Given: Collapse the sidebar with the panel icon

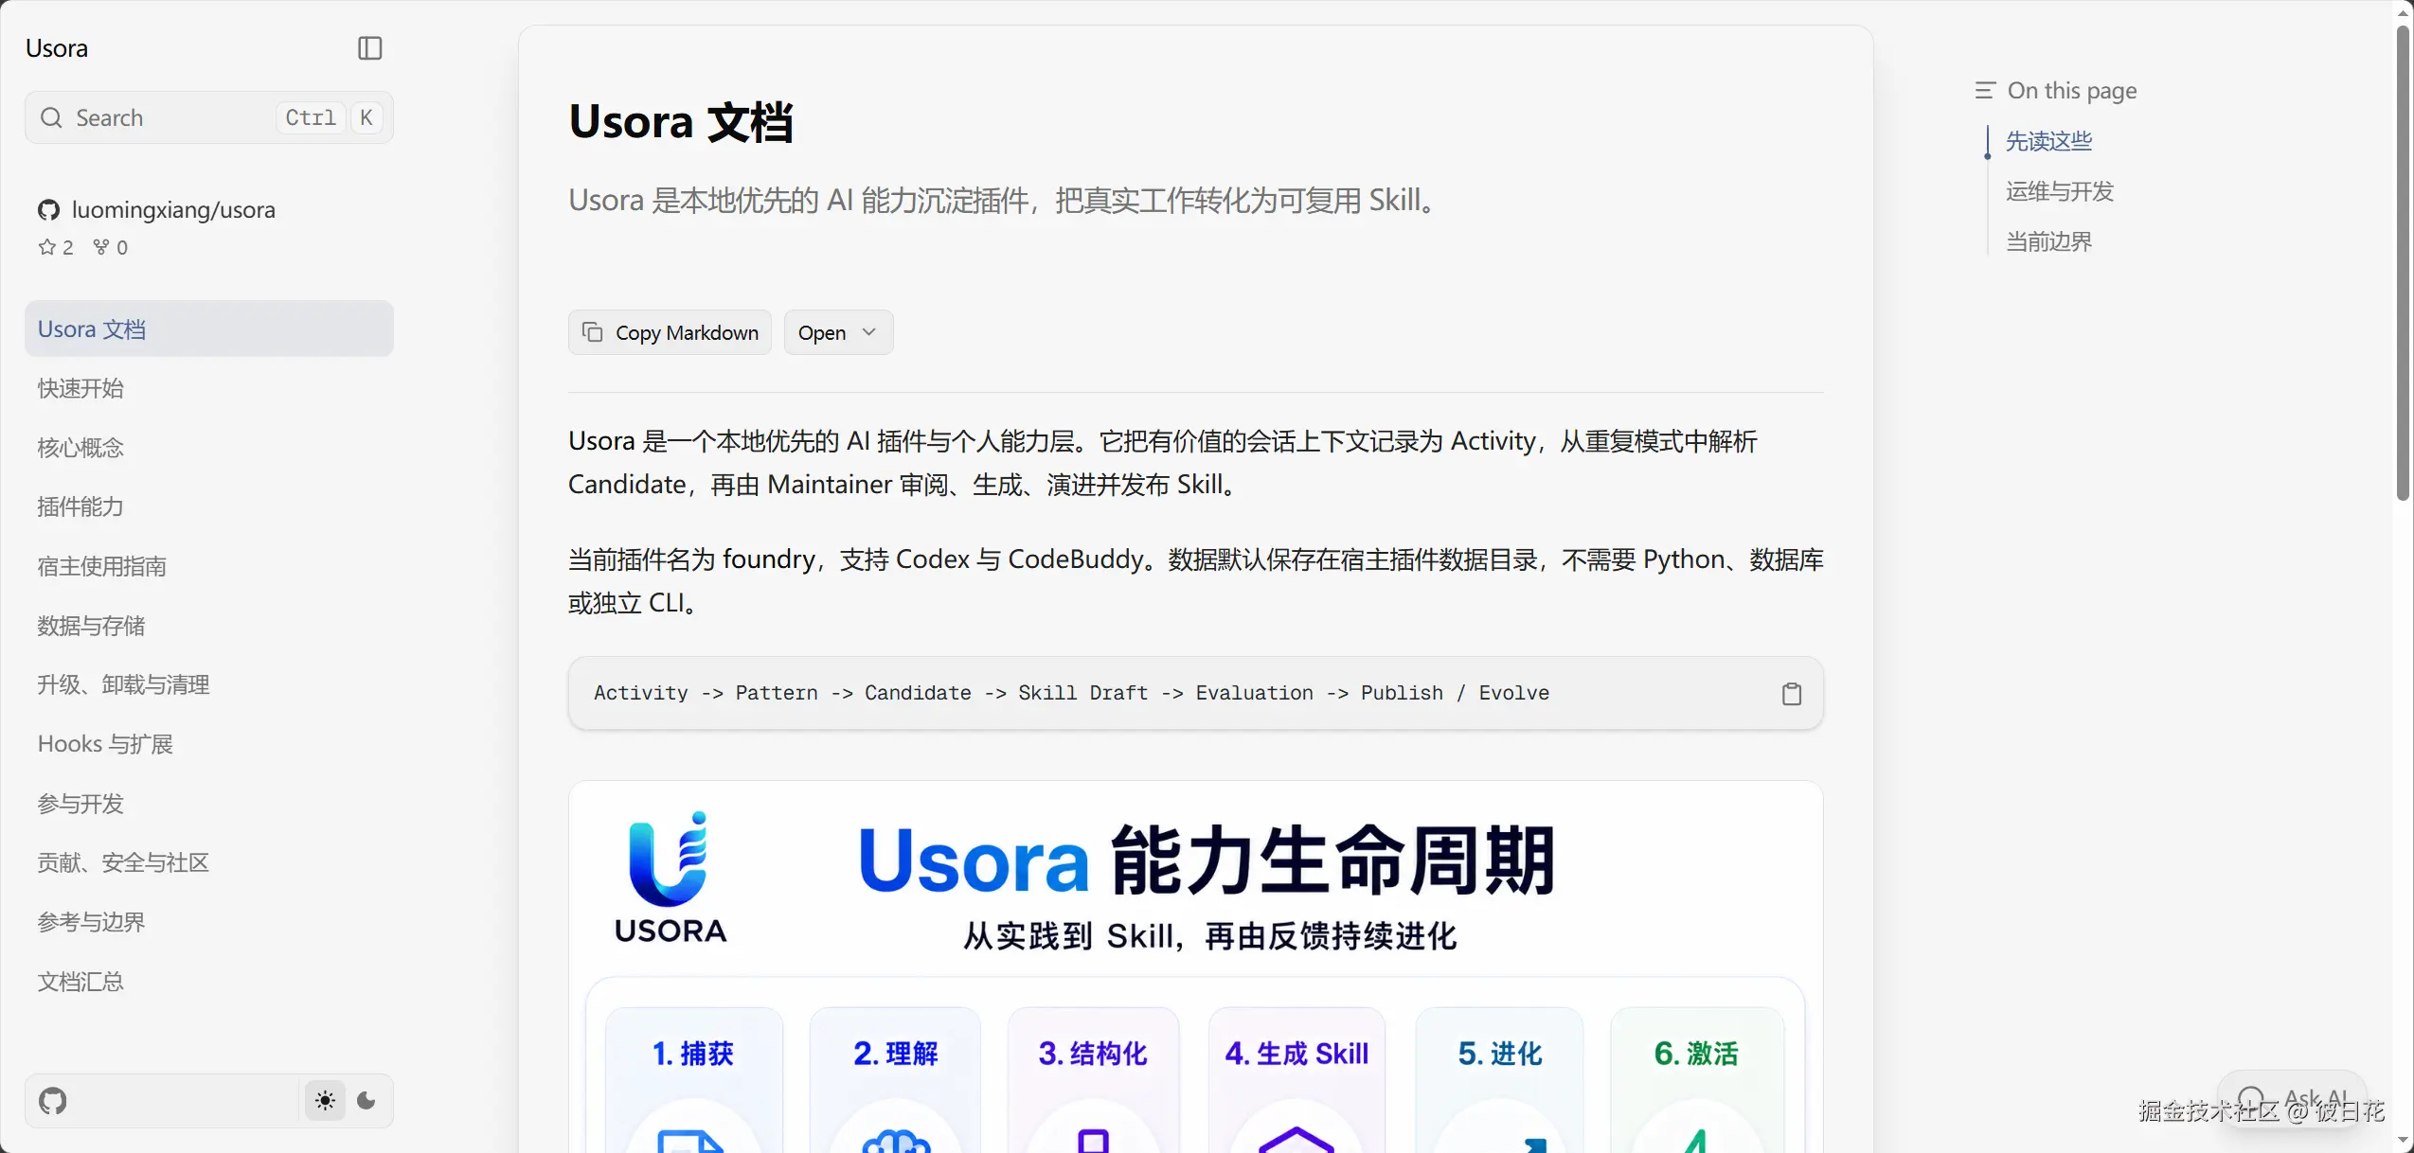Looking at the screenshot, I should 370,48.
